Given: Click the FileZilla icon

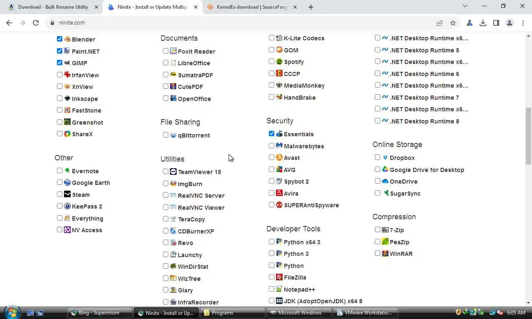Looking at the screenshot, I should pyautogui.click(x=279, y=277).
